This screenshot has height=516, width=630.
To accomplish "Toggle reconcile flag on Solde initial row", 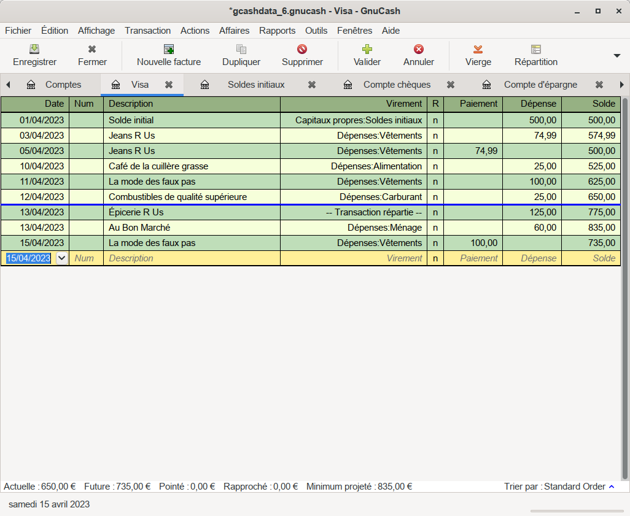I will (435, 120).
